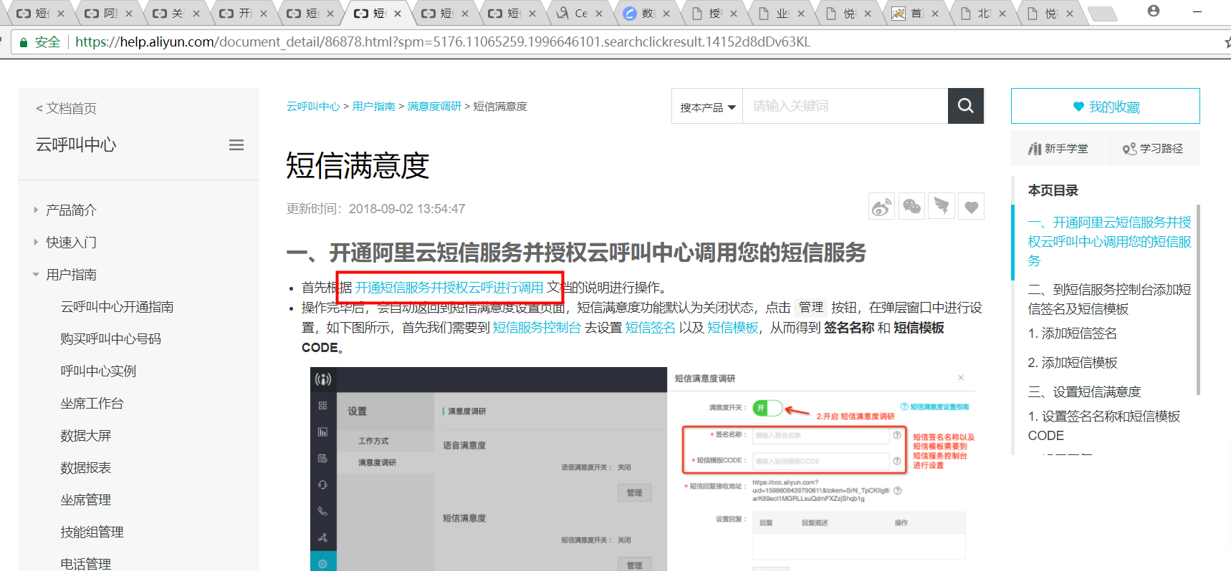This screenshot has height=571, width=1231.
Task: Go to 云呼叫中心 breadcrumb link
Action: [313, 107]
